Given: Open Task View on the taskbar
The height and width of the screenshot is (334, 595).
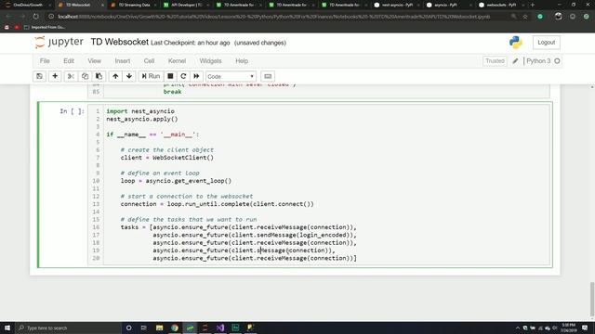Looking at the screenshot, I should (144, 328).
